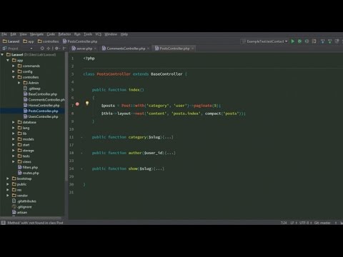Expand the models folder
This screenshot has height=257, width=343.
point(14,139)
